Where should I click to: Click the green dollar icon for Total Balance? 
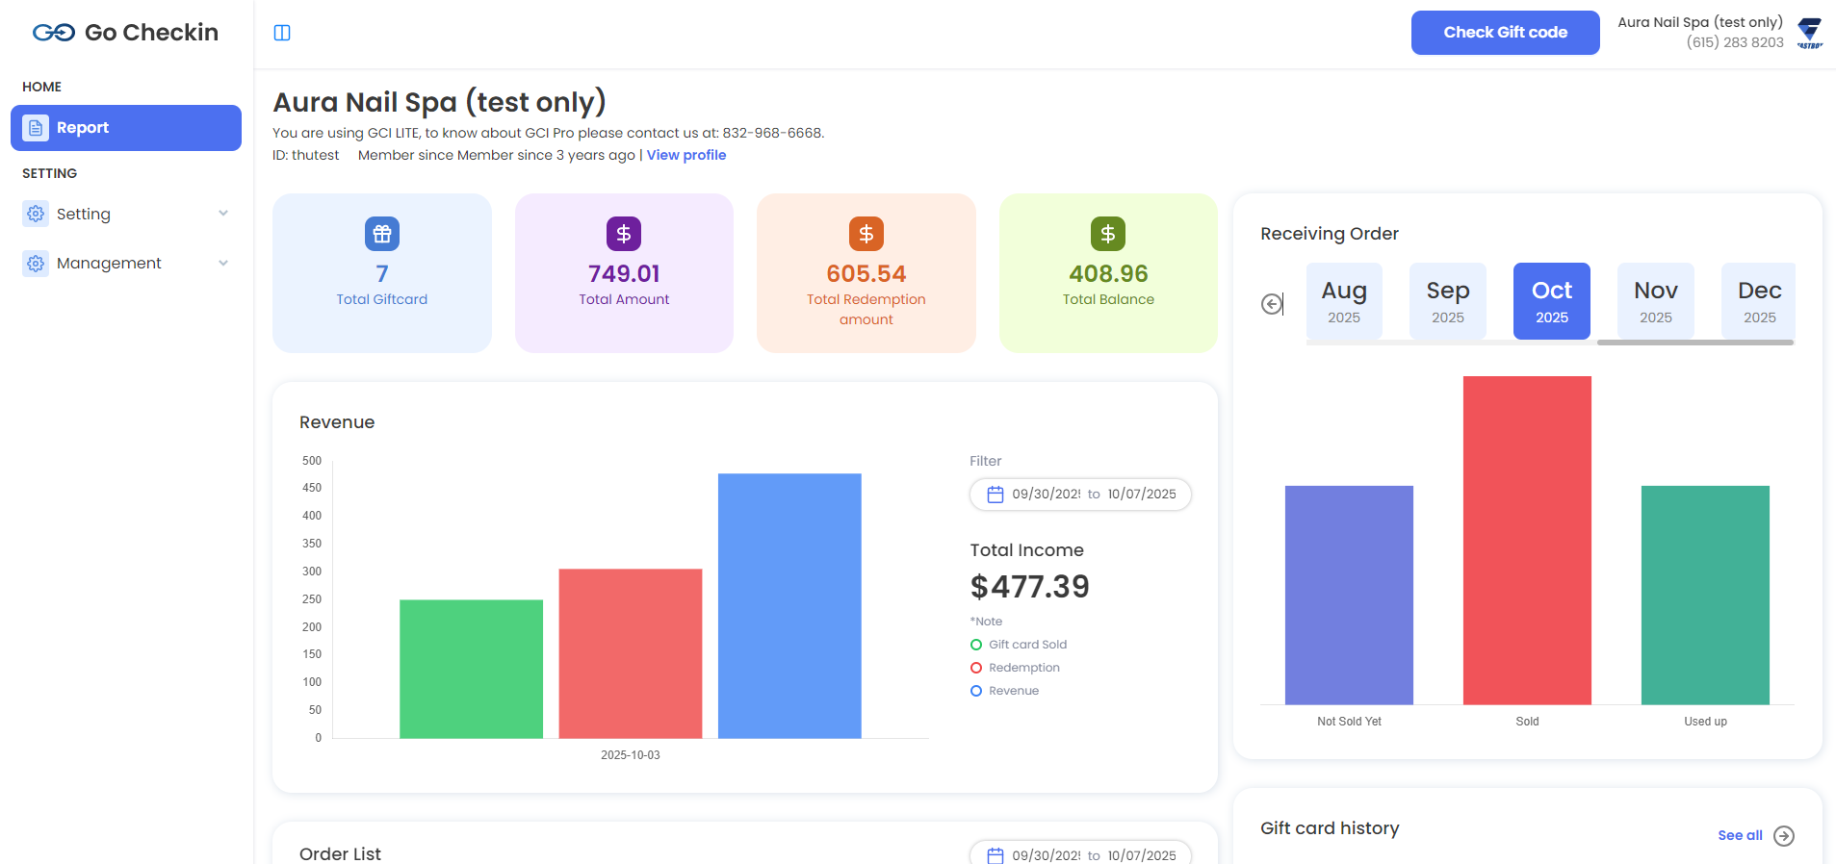point(1108,234)
